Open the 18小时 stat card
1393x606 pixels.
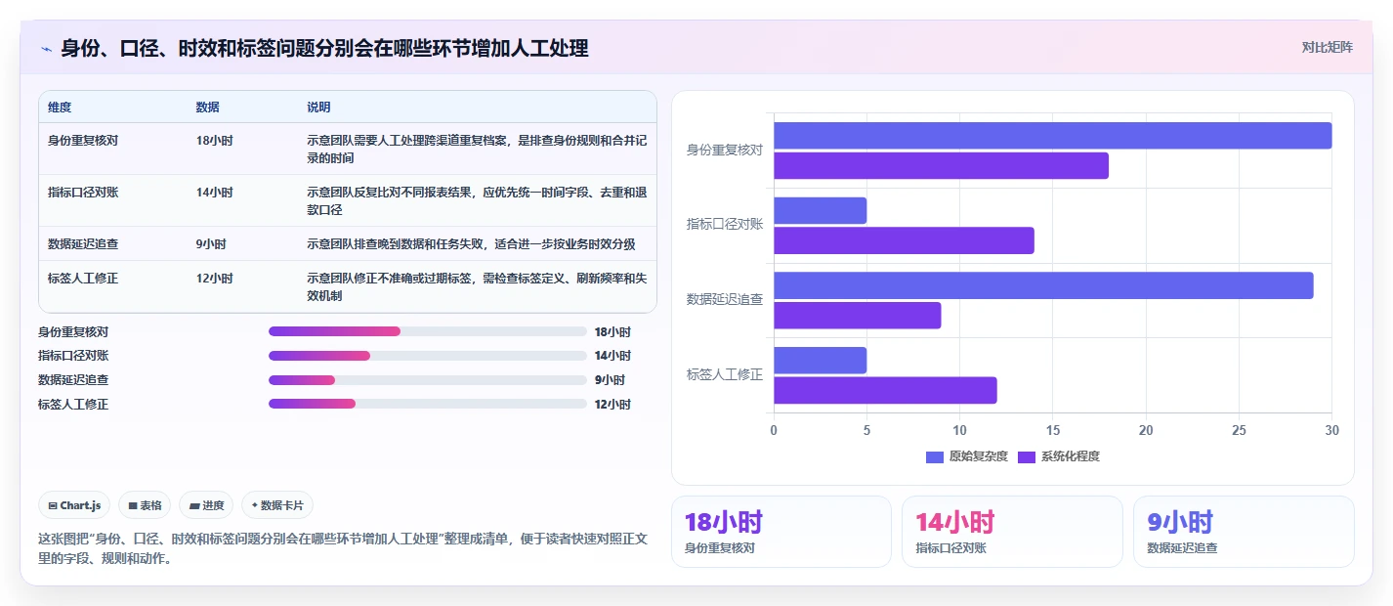(781, 532)
